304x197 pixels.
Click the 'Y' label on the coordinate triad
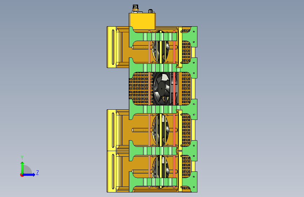click(x=22, y=158)
